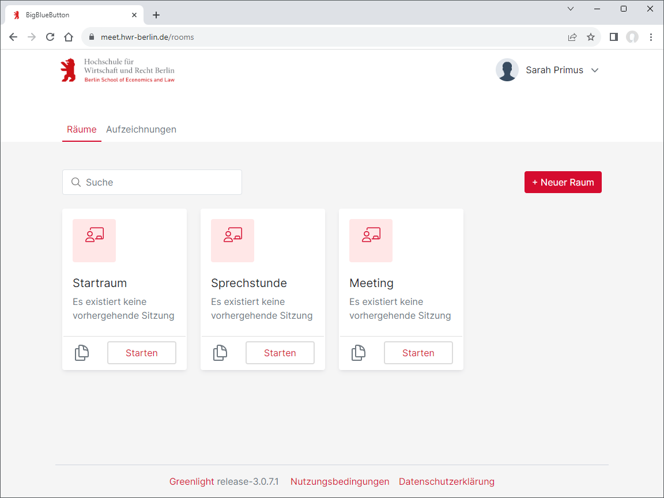Click into the Suche search field

click(x=152, y=182)
